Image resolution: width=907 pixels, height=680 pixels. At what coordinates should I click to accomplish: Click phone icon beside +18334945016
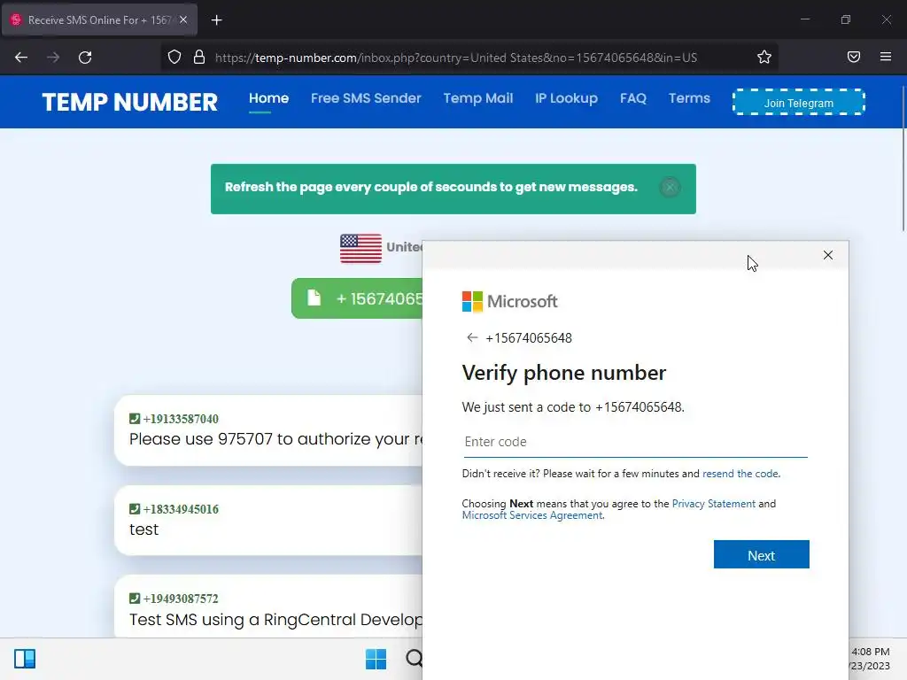tap(135, 509)
